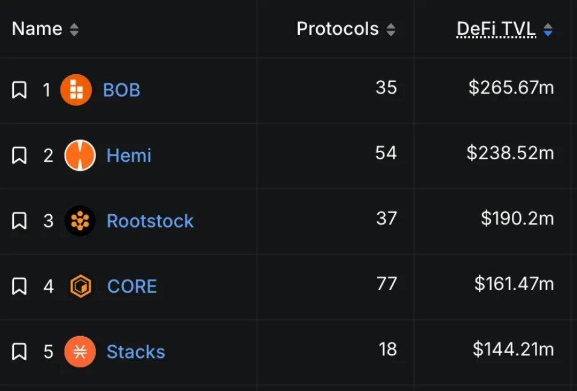The width and height of the screenshot is (577, 391).
Task: Click the Protocols column header label
Action: (337, 29)
